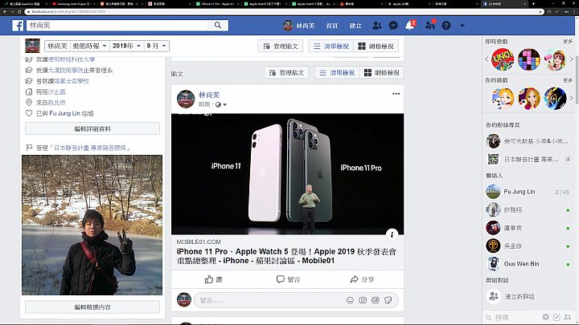Open the block puzzle game icon
The image size is (579, 325).
pos(529,59)
